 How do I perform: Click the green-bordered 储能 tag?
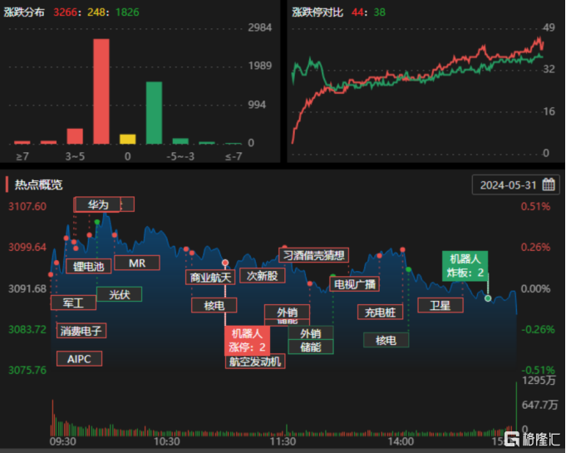coord(311,347)
